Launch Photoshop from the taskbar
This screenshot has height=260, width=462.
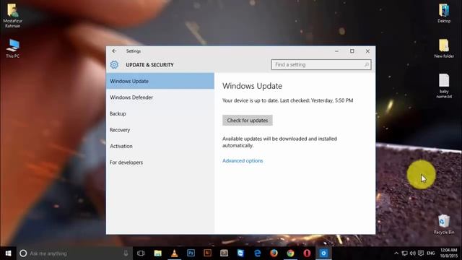click(191, 253)
